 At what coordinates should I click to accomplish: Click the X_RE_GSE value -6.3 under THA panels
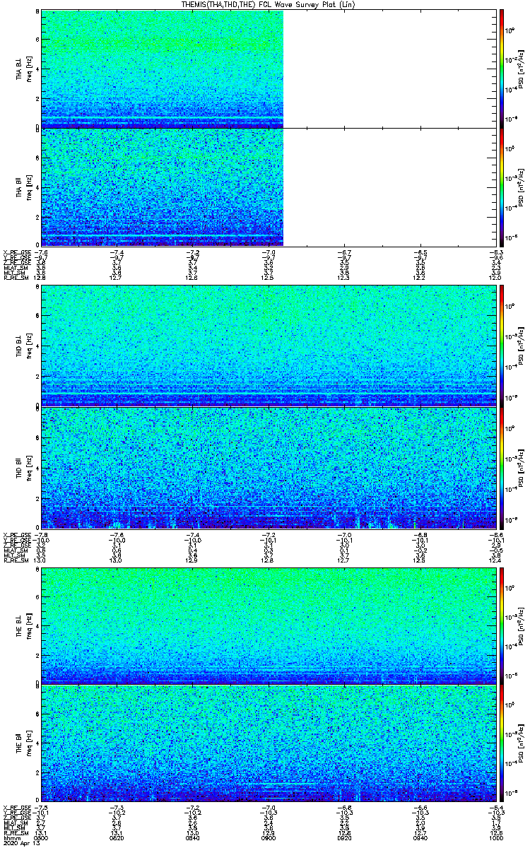[x=495, y=252]
